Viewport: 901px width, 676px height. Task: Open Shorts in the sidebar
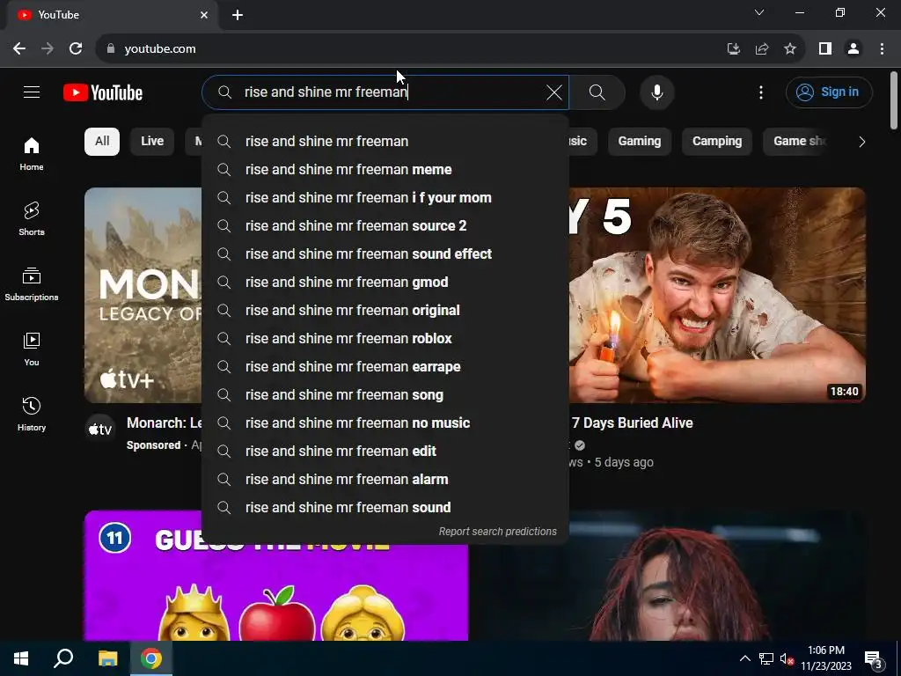32,218
